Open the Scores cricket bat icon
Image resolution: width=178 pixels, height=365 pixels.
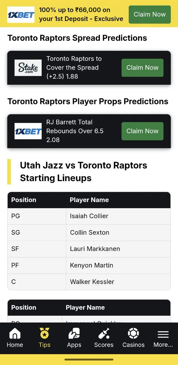pyautogui.click(x=104, y=333)
